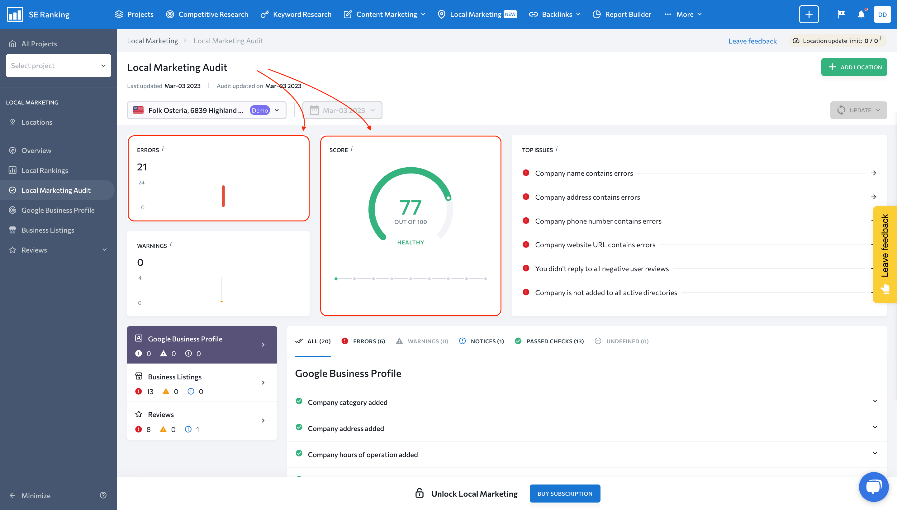This screenshot has width=897, height=510.
Task: Click the US flag icon in location selector
Action: 138,110
